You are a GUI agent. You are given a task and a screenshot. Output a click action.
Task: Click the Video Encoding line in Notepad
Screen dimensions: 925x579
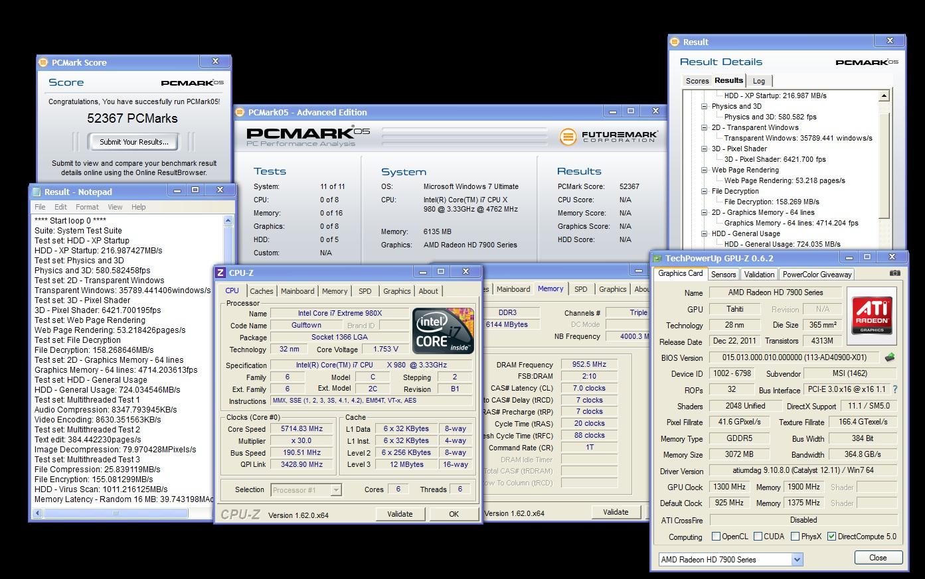click(x=98, y=420)
